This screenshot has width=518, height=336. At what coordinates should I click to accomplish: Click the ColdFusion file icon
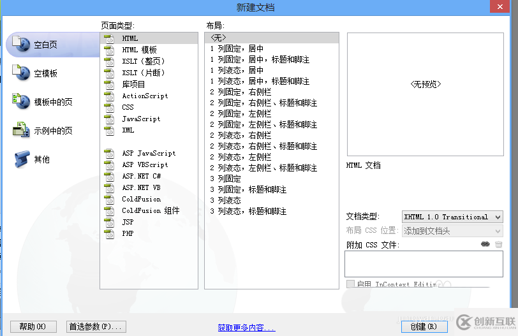109,199
